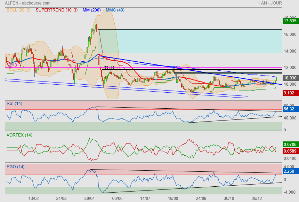The image size is (299, 202).
Task: Click the blue 2.250 PGO value tag
Action: click(x=289, y=171)
